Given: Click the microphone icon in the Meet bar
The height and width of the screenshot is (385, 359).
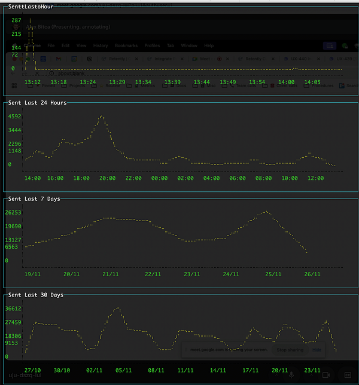Looking at the screenshot, I should [291, 375].
